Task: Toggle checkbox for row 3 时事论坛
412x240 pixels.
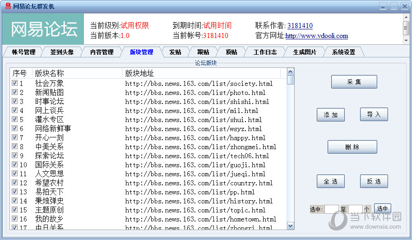Action: click(x=15, y=101)
